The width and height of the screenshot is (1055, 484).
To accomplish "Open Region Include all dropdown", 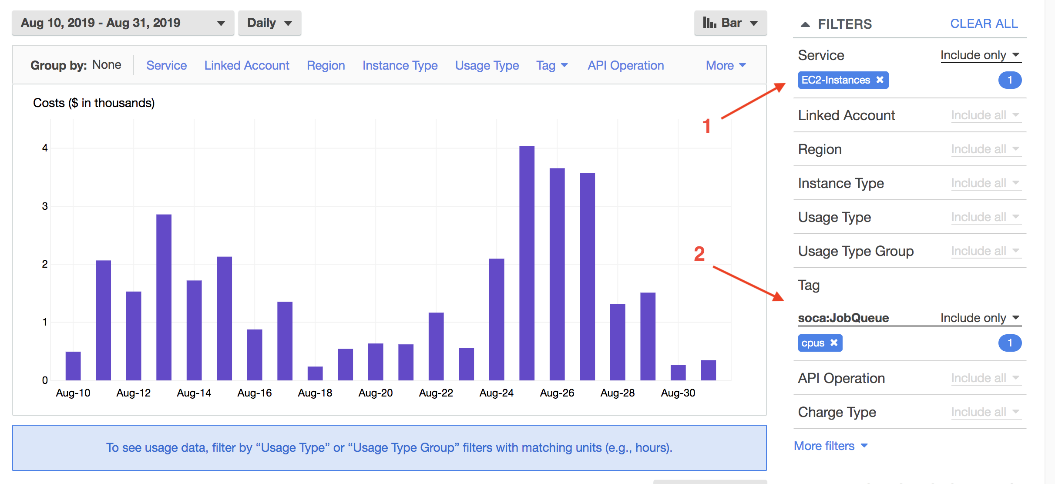I will click(x=985, y=149).
